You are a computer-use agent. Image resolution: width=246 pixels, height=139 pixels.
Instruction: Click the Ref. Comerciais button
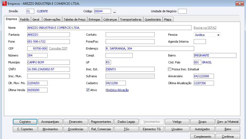pyautogui.click(x=101, y=129)
